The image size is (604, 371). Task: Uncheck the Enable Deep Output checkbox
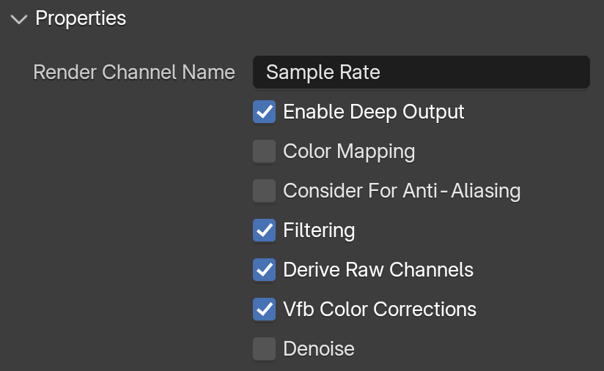click(264, 111)
